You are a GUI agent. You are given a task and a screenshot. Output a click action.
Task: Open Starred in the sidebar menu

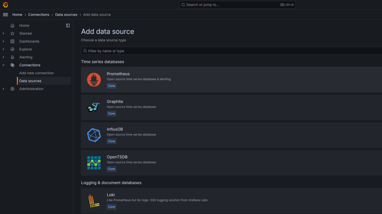[25, 33]
